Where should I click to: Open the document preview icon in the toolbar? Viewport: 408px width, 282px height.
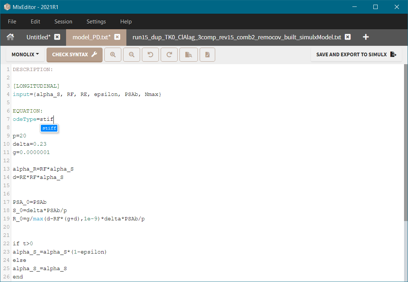(188, 54)
